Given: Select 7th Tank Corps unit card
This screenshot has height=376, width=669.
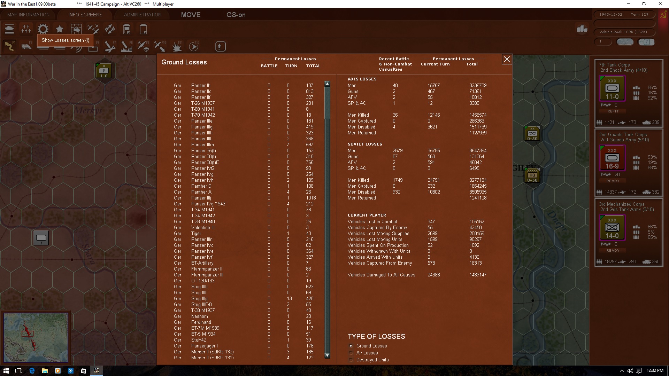Looking at the screenshot, I should (x=629, y=93).
